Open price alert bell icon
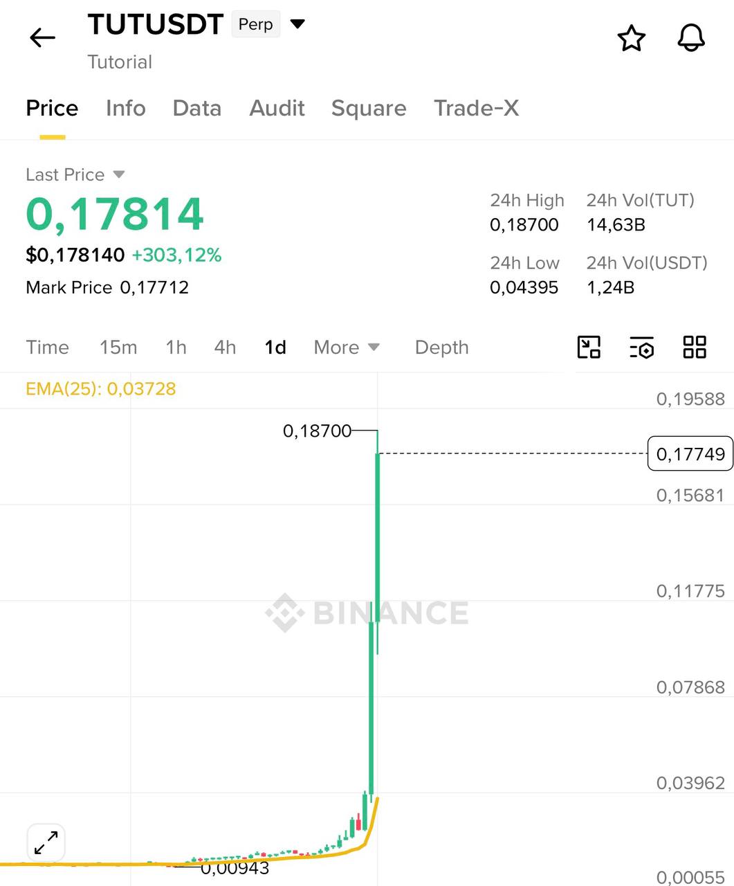Image resolution: width=734 pixels, height=886 pixels. [690, 38]
